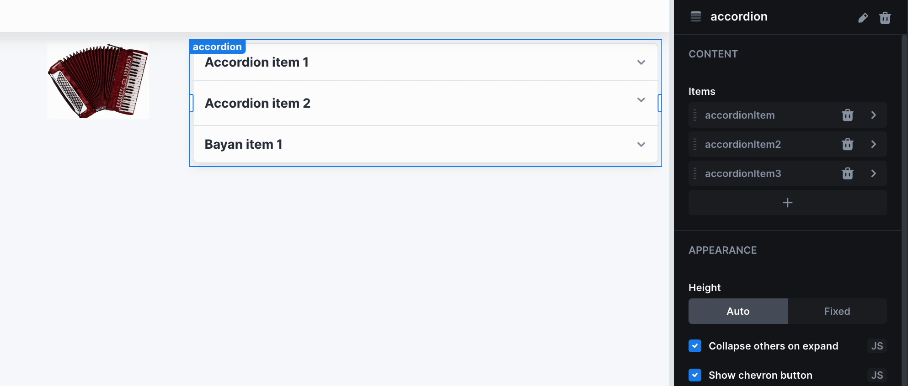Delete accordionItem3 using its trash icon
This screenshot has width=908, height=386.
(x=848, y=173)
